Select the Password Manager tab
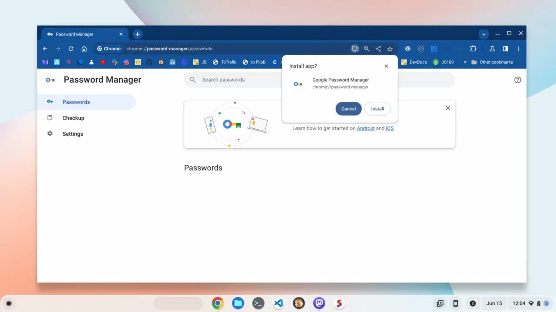 85,34
